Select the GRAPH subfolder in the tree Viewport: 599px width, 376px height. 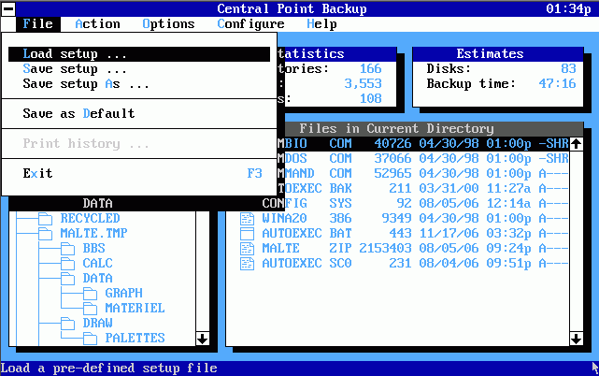pos(123,293)
